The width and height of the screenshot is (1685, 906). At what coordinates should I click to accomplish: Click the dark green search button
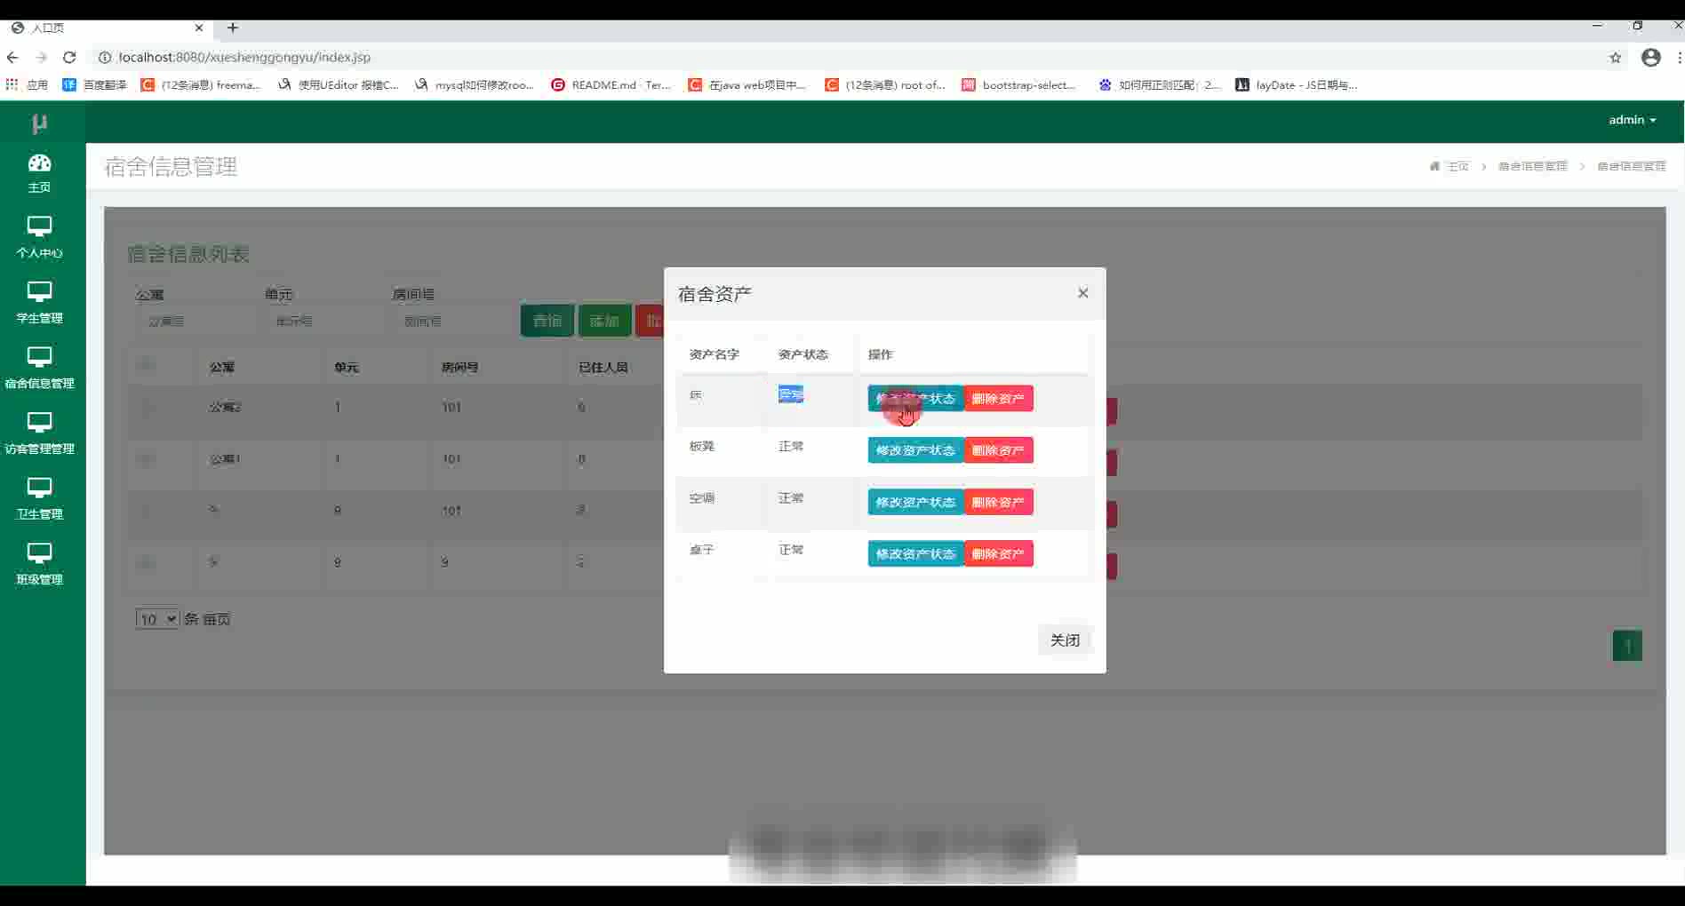547,321
